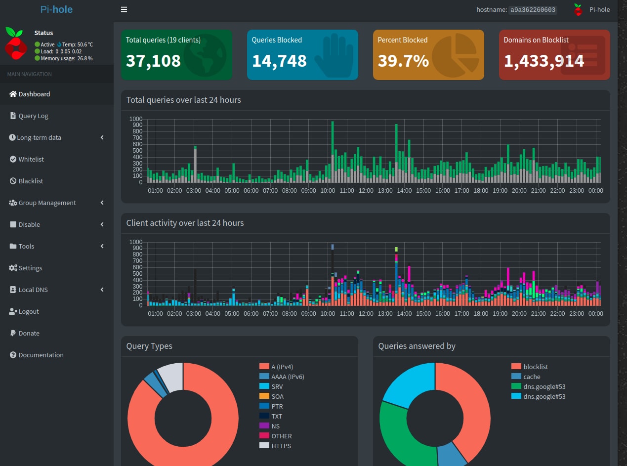The width and height of the screenshot is (627, 466).
Task: Expand the Long-term data submenu
Action: [102, 137]
